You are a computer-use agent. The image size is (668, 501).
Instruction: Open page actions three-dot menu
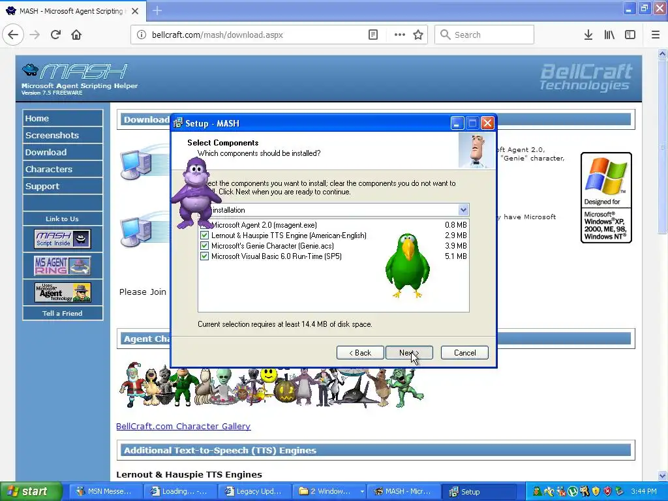(x=400, y=35)
